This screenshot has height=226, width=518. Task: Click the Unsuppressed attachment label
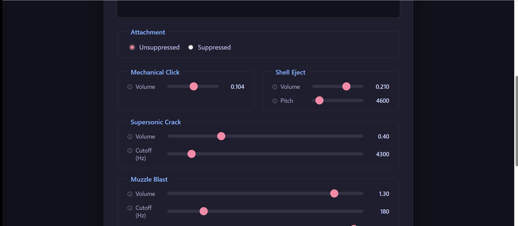pos(159,47)
